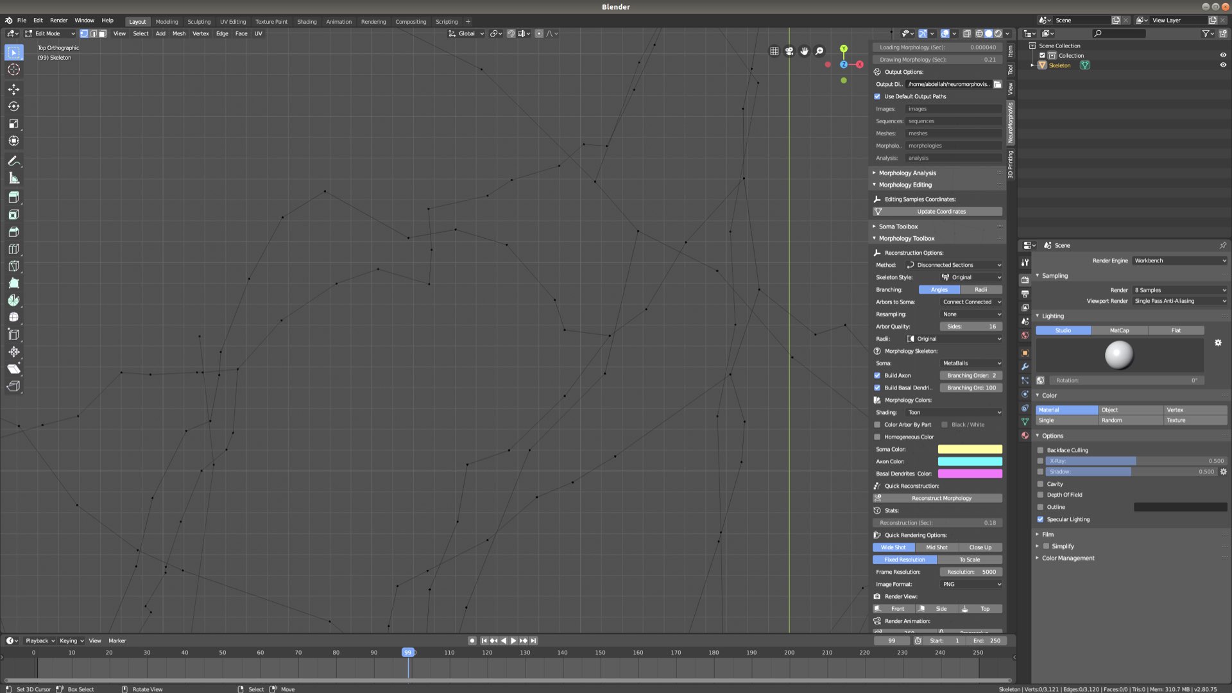Toggle camera view icon in viewport
Image resolution: width=1232 pixels, height=693 pixels.
(x=789, y=51)
